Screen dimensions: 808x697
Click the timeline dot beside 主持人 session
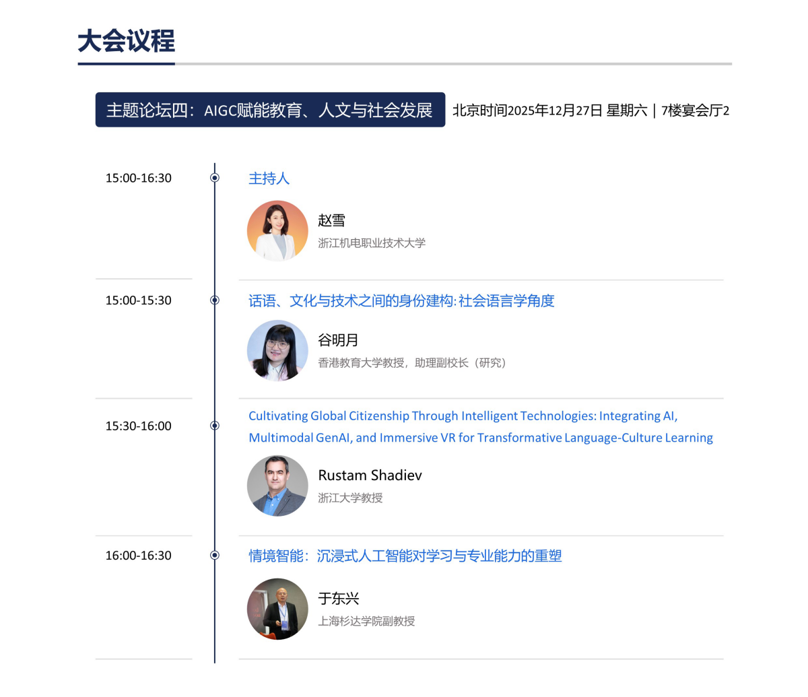(x=215, y=177)
